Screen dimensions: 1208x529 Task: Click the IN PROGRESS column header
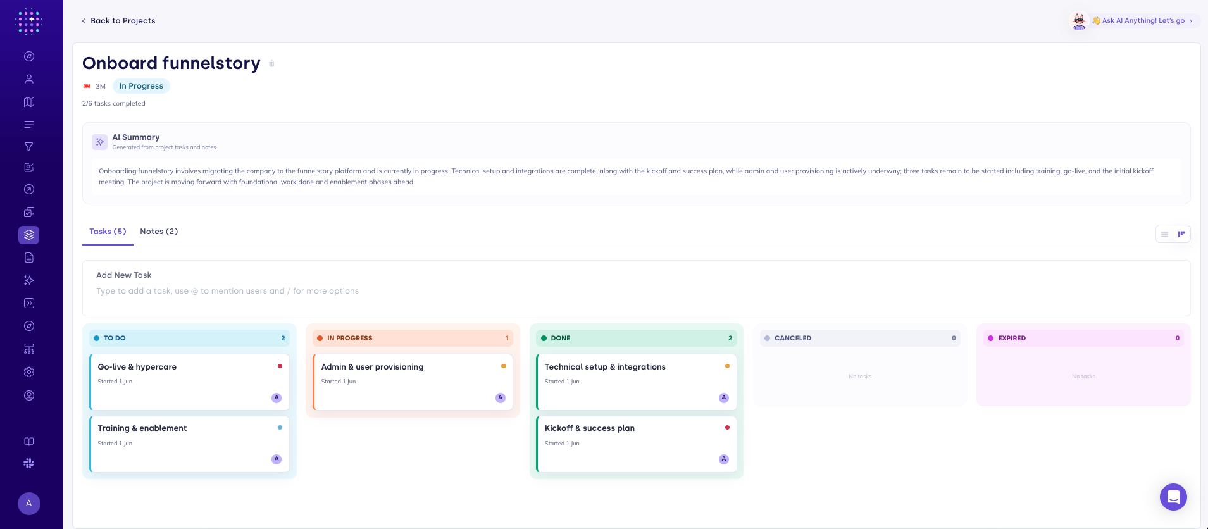[413, 338]
